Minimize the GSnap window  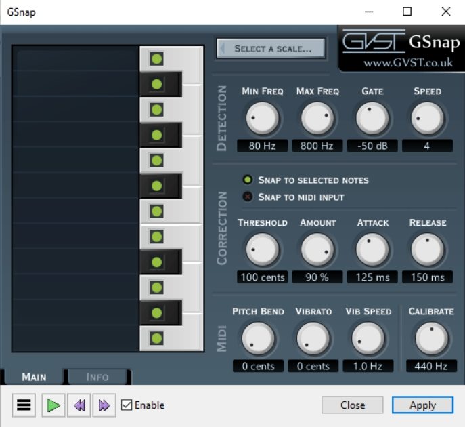click(x=369, y=12)
